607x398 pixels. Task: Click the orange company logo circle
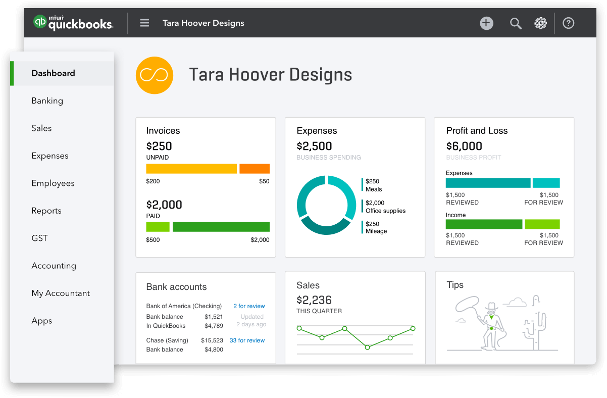[x=155, y=75]
